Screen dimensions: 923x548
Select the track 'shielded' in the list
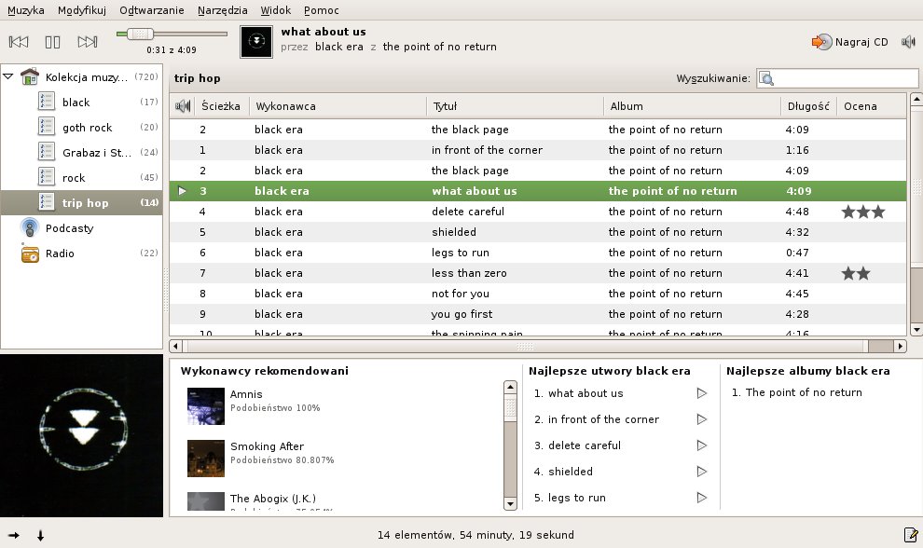[x=537, y=232]
